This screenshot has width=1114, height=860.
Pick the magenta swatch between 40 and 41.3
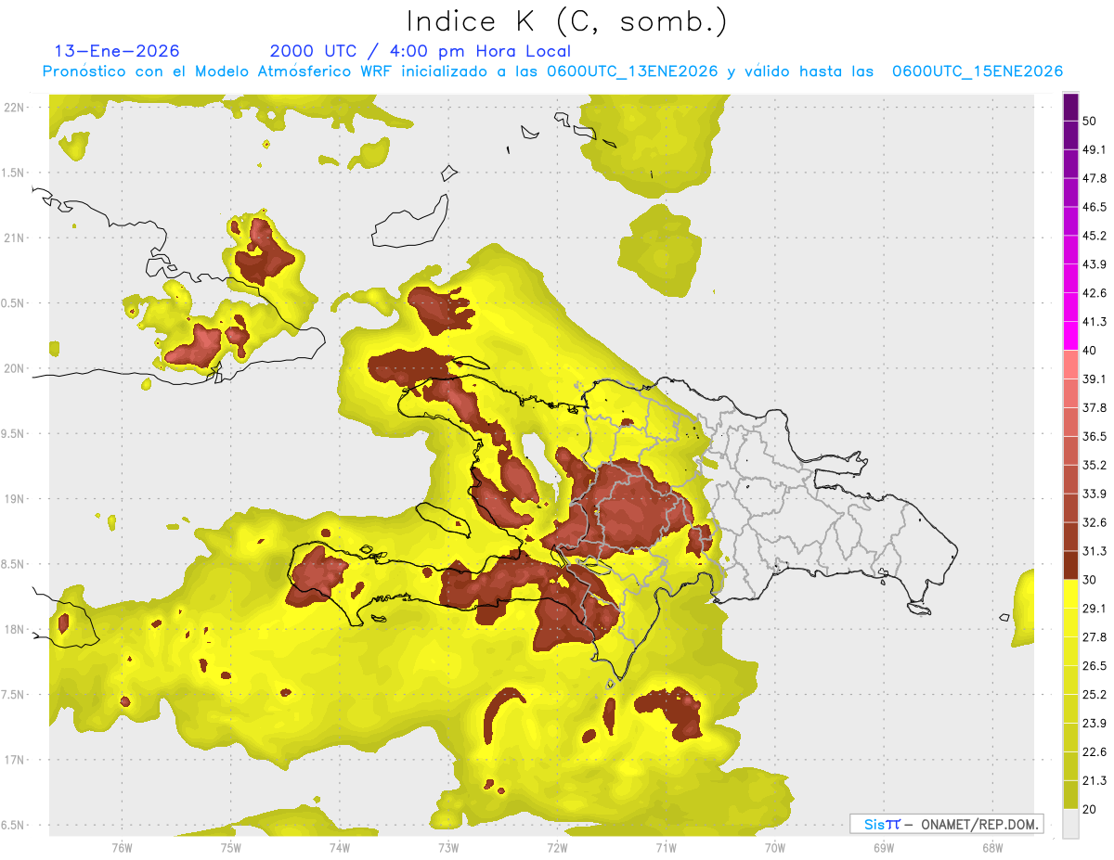pos(1070,337)
